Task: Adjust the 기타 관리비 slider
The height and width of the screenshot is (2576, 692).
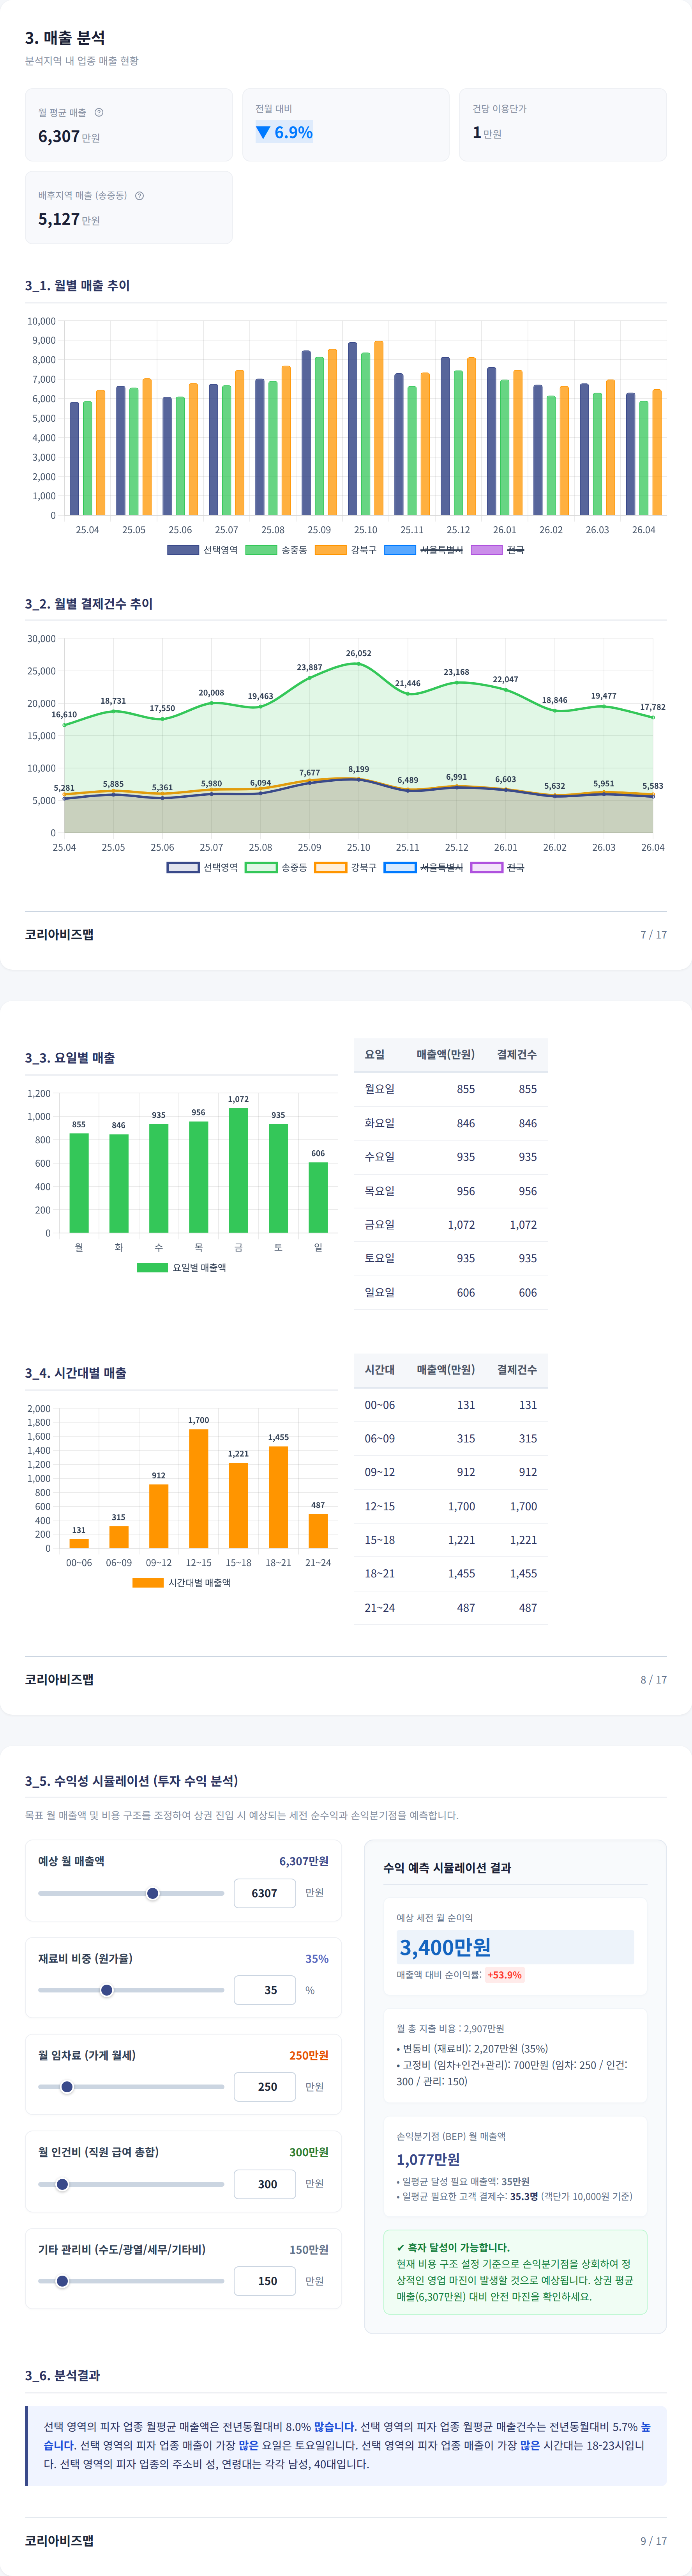Action: click(x=131, y=2281)
